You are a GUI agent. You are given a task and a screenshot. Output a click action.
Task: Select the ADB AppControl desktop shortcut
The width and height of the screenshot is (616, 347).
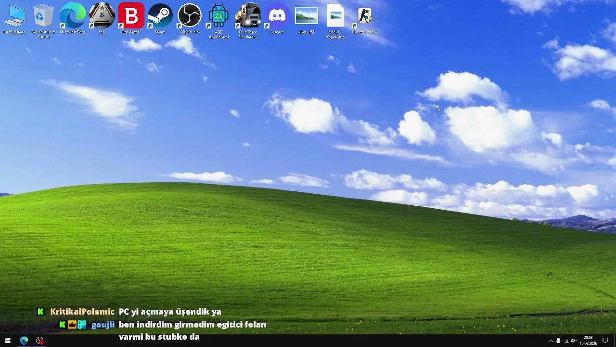coord(218,21)
